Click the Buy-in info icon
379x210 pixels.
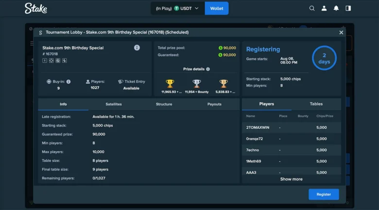[x=69, y=82]
